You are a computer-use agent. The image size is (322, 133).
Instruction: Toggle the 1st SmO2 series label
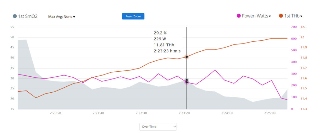[28, 16]
